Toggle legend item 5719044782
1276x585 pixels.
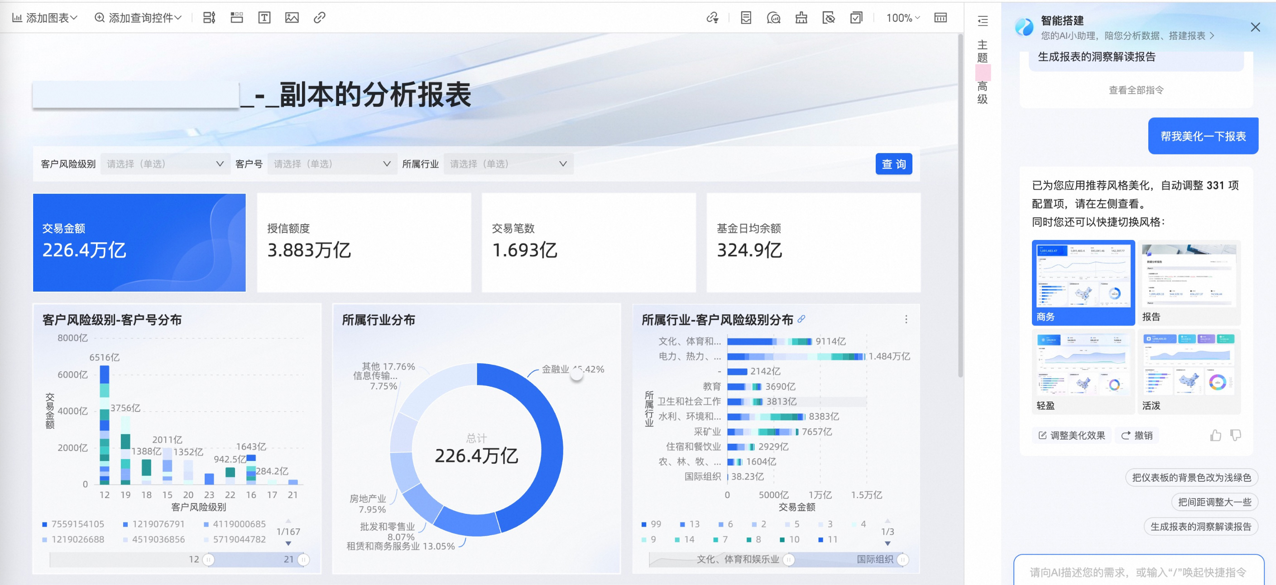coord(235,539)
